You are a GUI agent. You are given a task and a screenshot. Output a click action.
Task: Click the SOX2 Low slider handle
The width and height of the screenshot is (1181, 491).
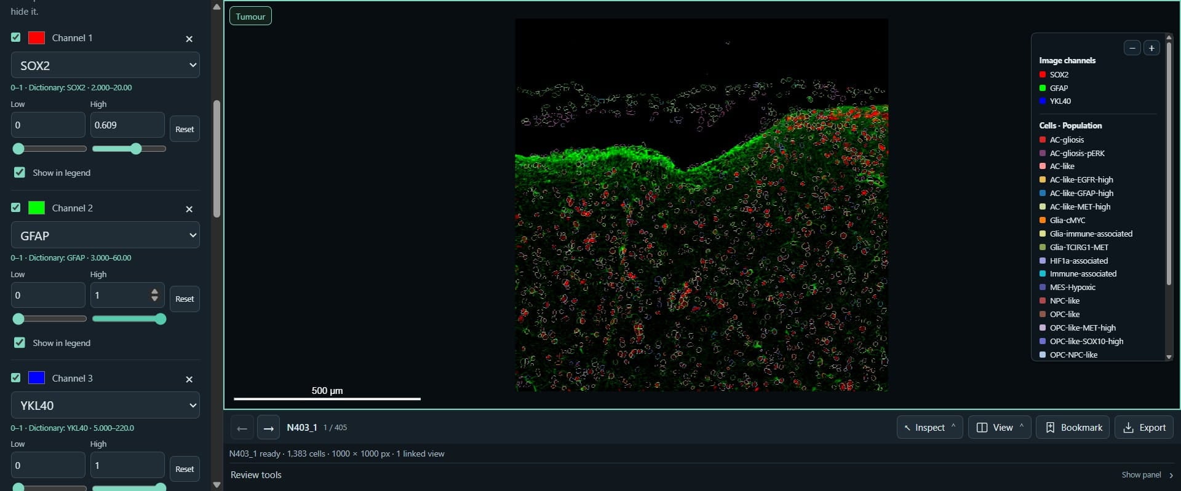click(x=18, y=149)
